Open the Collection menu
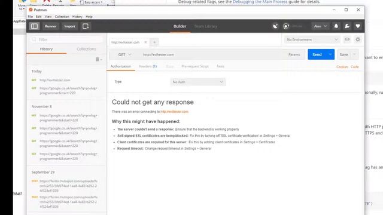Image resolution: width=383 pixels, height=215 pixels. pyautogui.click(x=62, y=17)
